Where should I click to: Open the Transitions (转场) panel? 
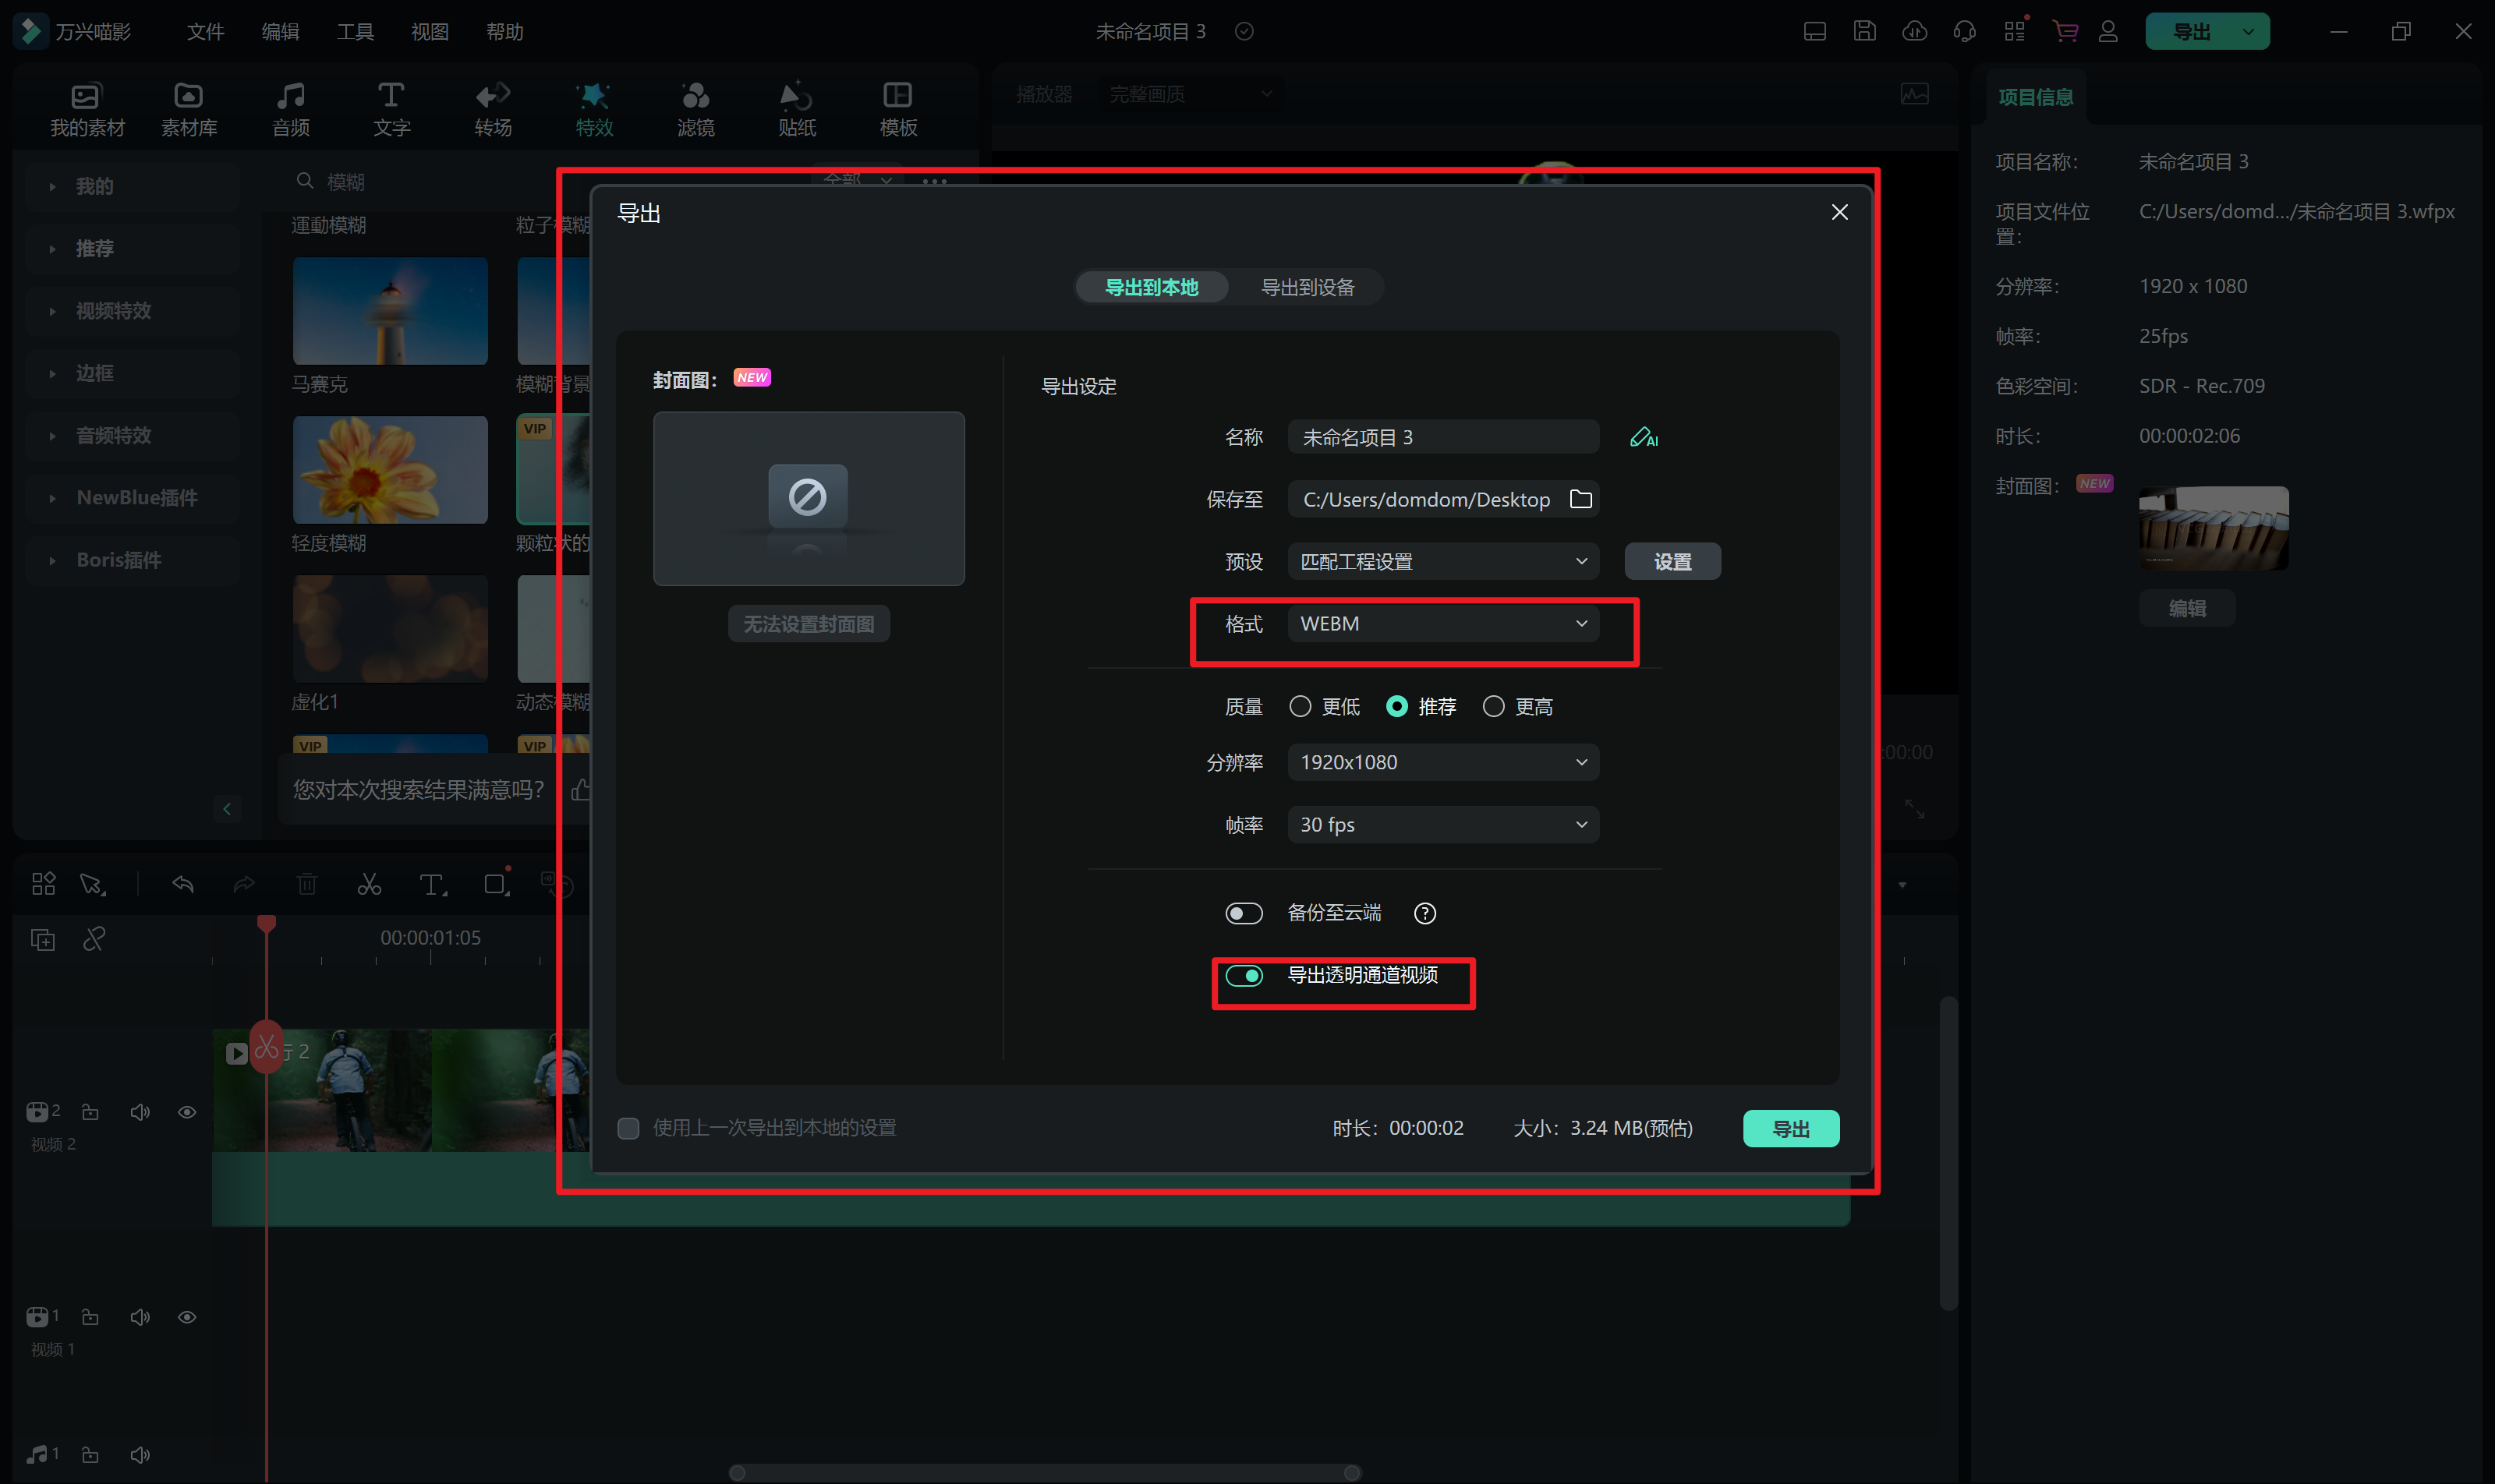coord(492,108)
